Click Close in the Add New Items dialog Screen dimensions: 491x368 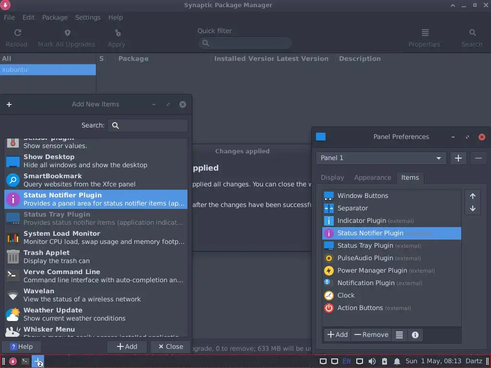(171, 347)
